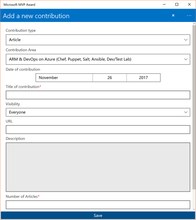Click the scrollbar up arrow
196x220 pixels.
pos(194,24)
